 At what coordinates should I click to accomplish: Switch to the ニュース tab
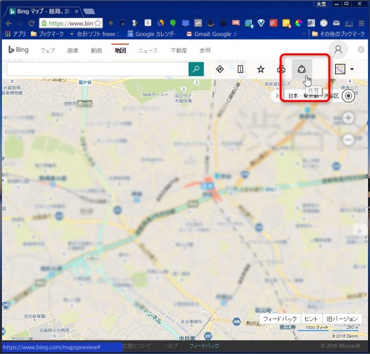point(148,50)
